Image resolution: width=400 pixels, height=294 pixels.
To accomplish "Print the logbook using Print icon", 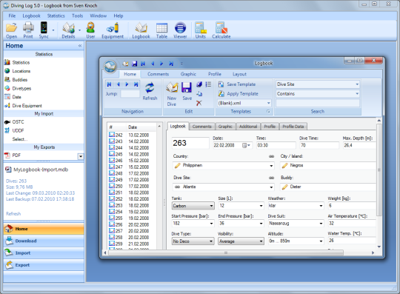I will coord(28,30).
